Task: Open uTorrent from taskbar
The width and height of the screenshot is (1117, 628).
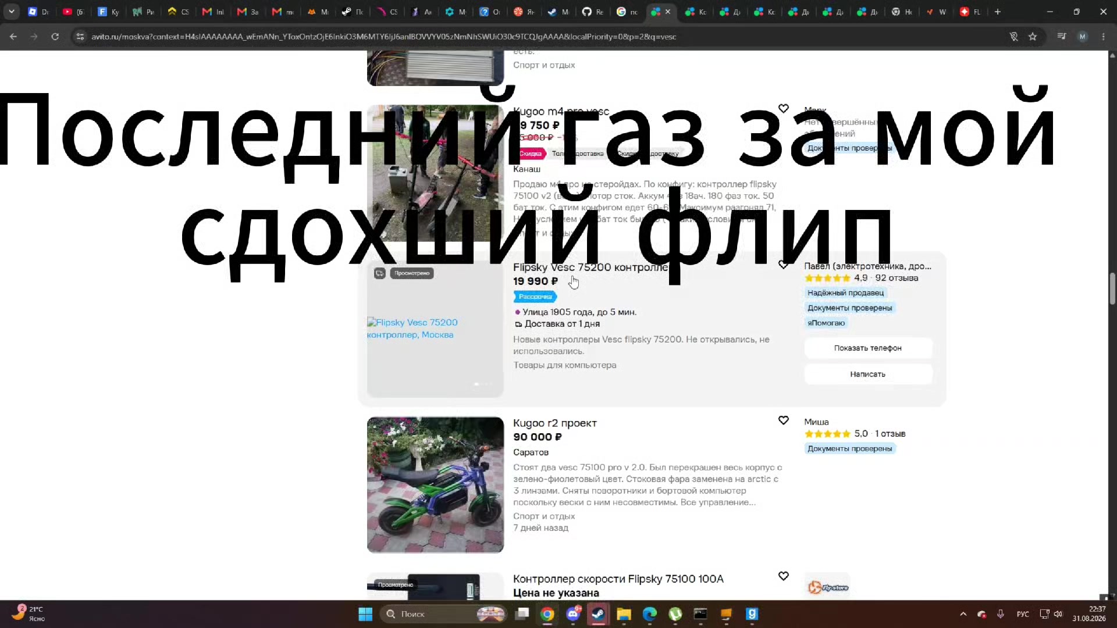Action: coord(675,614)
